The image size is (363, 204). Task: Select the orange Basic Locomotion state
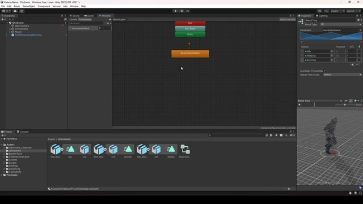[191, 54]
